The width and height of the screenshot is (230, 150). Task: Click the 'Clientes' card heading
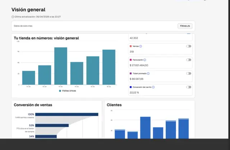114,105
